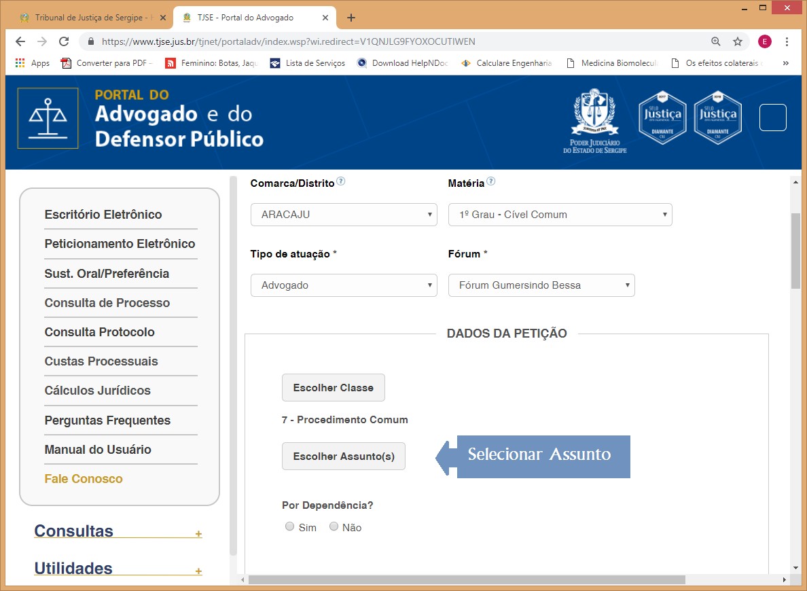Open the Comarca dropdown showing ARACAJU
Image resolution: width=807 pixels, height=591 pixels.
coord(344,215)
